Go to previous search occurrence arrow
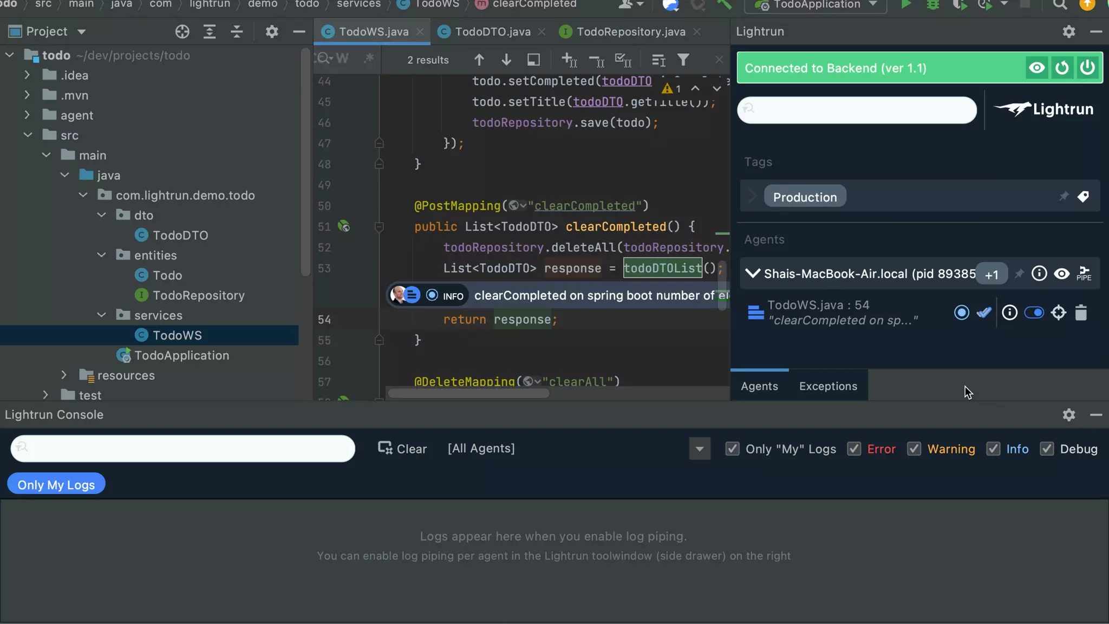The width and height of the screenshot is (1109, 624). point(479,60)
